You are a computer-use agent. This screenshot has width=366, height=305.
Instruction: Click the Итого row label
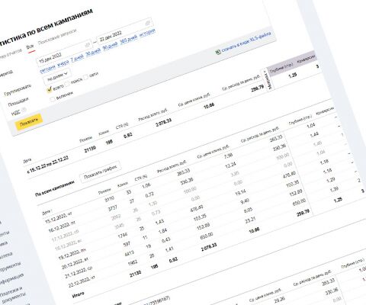[79, 295]
